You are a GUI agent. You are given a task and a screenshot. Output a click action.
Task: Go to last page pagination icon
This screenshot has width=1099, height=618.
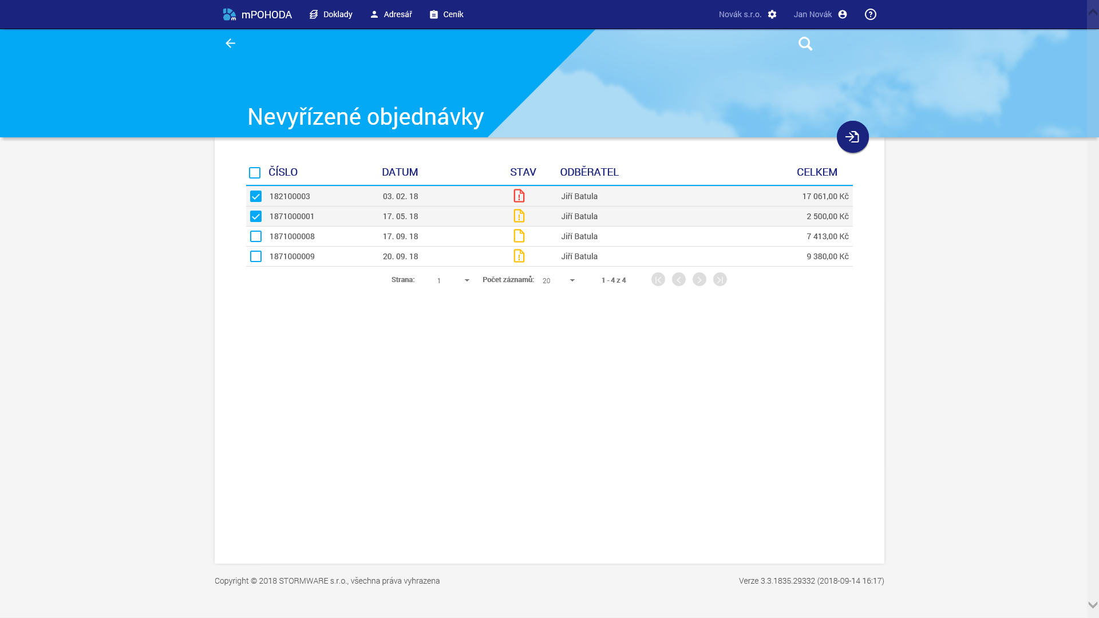720,279
